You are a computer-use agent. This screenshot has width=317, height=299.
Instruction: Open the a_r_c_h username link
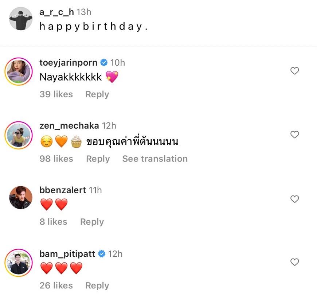(56, 12)
